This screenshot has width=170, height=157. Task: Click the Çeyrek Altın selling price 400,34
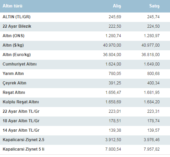[x=153, y=83]
